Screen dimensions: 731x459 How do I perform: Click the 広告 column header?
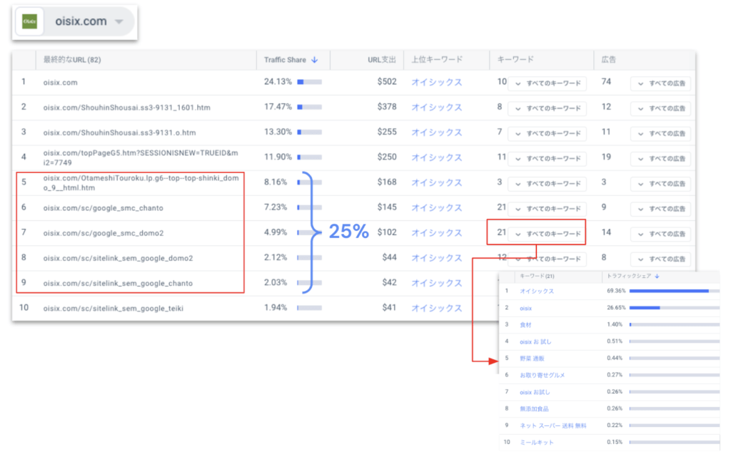coord(609,60)
